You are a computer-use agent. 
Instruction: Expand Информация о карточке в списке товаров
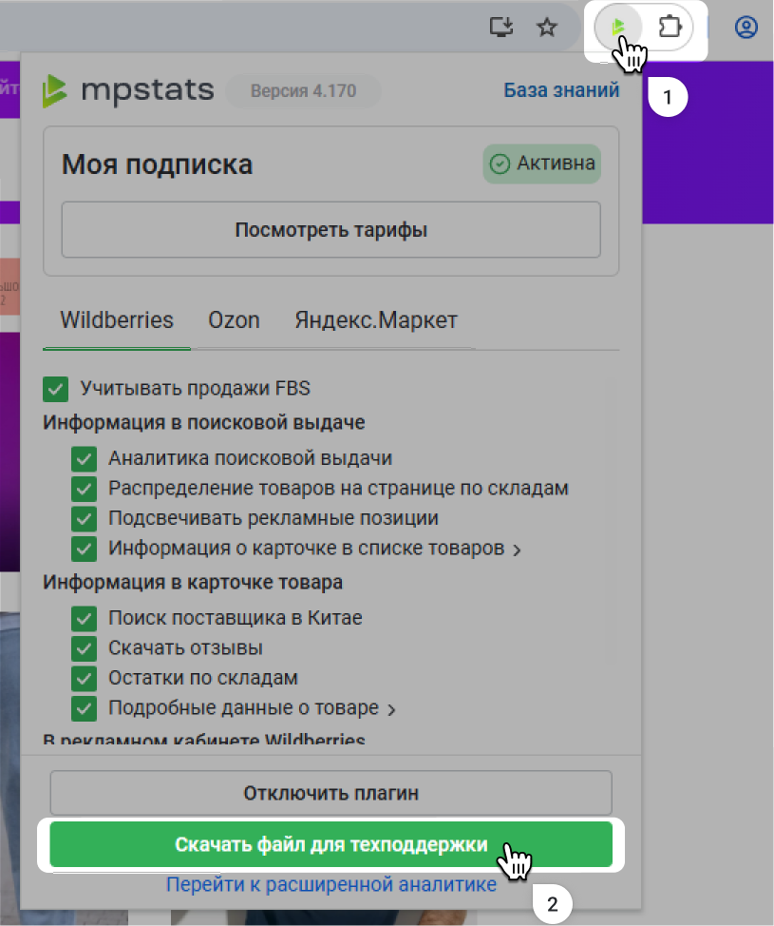[517, 550]
